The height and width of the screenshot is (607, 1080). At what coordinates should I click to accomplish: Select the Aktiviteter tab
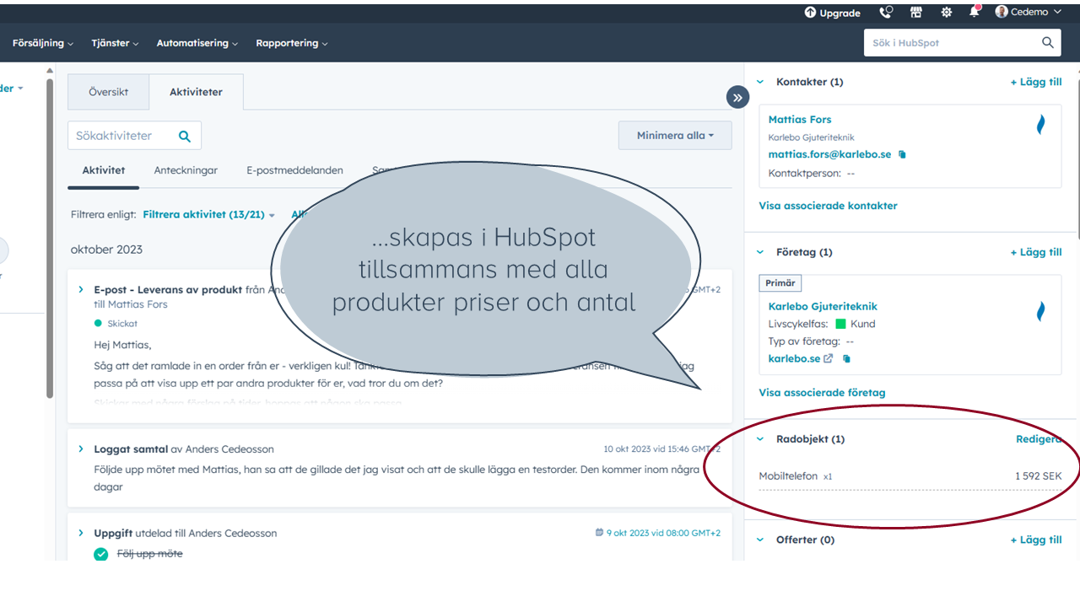pyautogui.click(x=196, y=92)
